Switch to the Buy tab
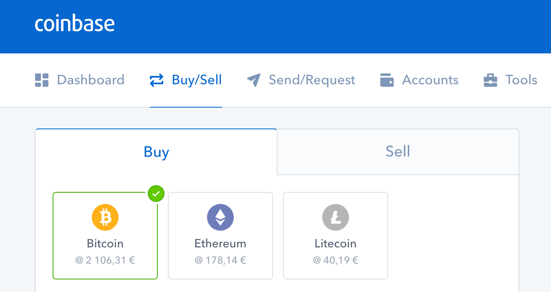 coord(157,152)
